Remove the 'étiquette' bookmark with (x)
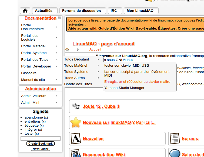The height and width of the screenshot is (157, 204). tap(42, 126)
